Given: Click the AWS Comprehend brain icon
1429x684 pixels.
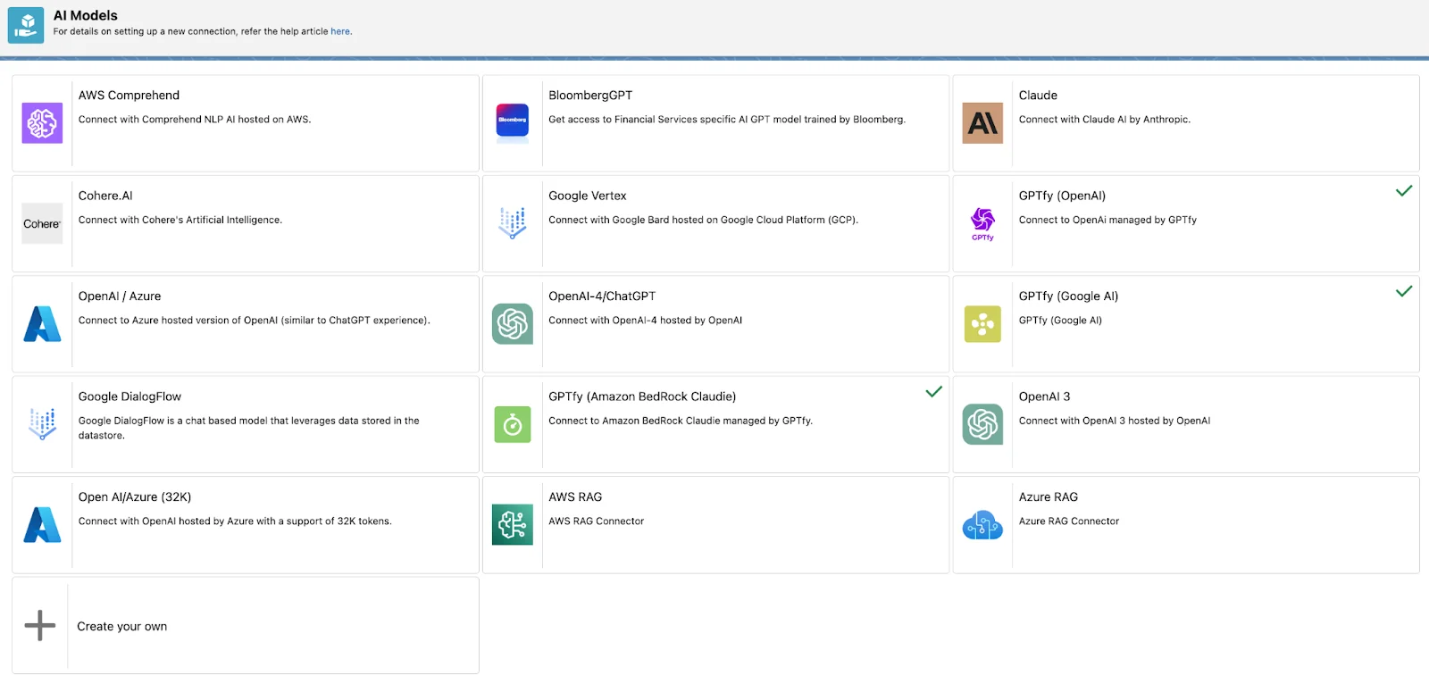Looking at the screenshot, I should (x=42, y=123).
